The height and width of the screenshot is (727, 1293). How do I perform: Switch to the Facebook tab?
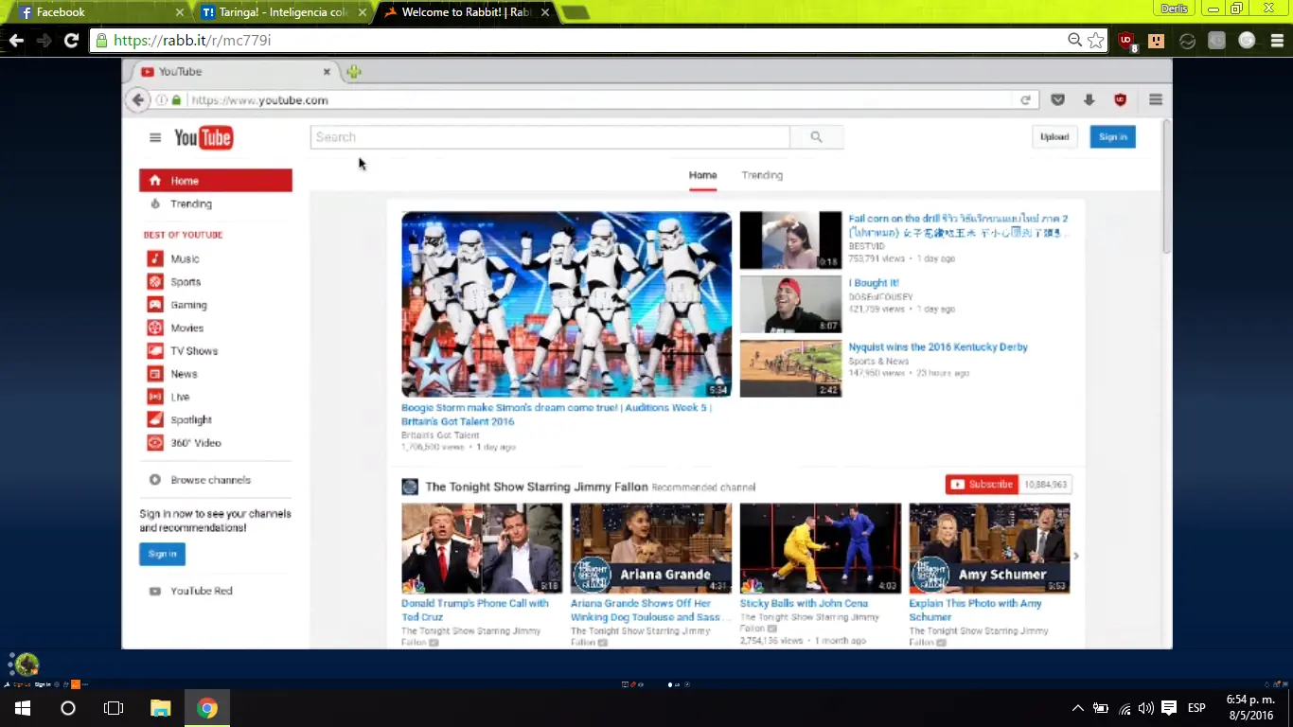pyautogui.click(x=100, y=12)
